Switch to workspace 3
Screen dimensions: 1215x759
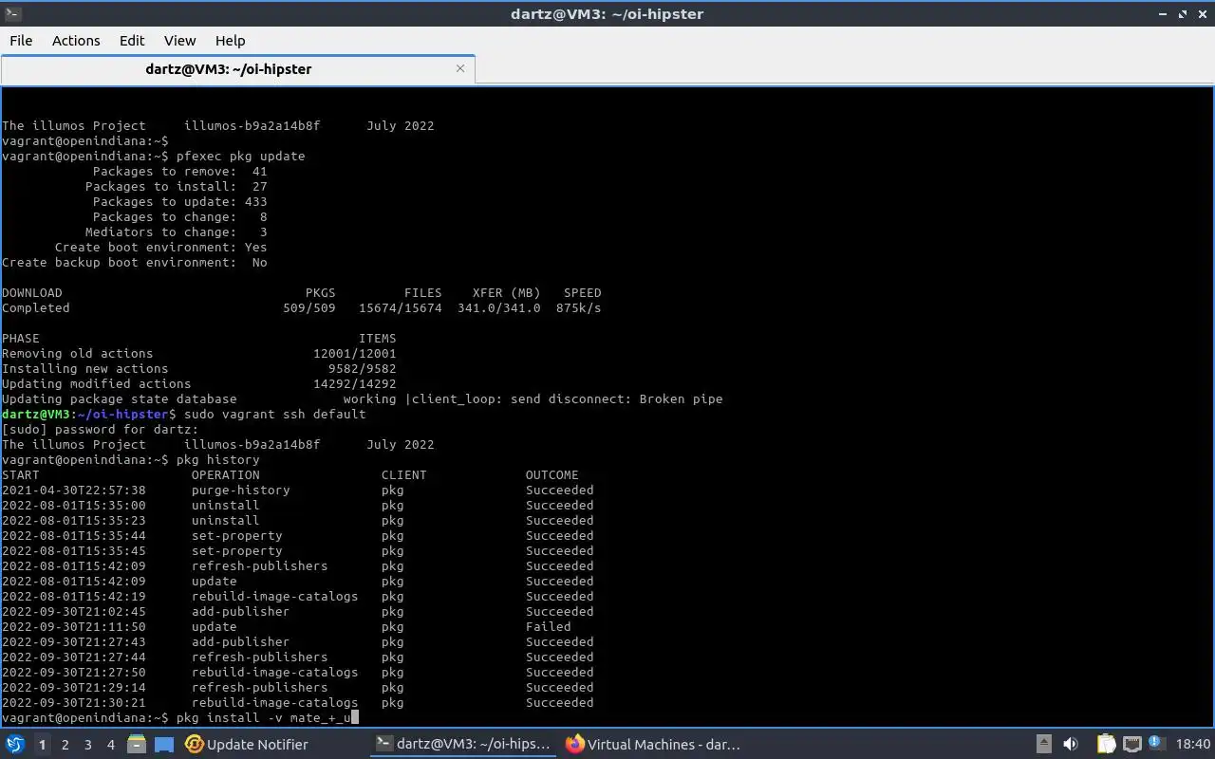(87, 745)
